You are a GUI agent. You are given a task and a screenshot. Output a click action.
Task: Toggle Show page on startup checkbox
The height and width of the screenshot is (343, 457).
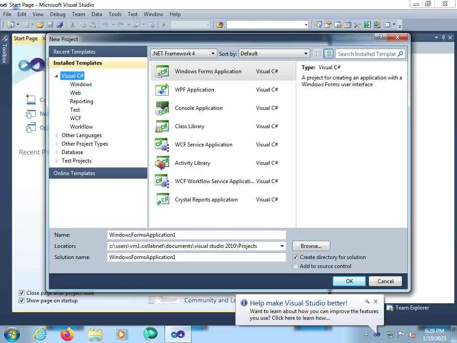(21, 301)
